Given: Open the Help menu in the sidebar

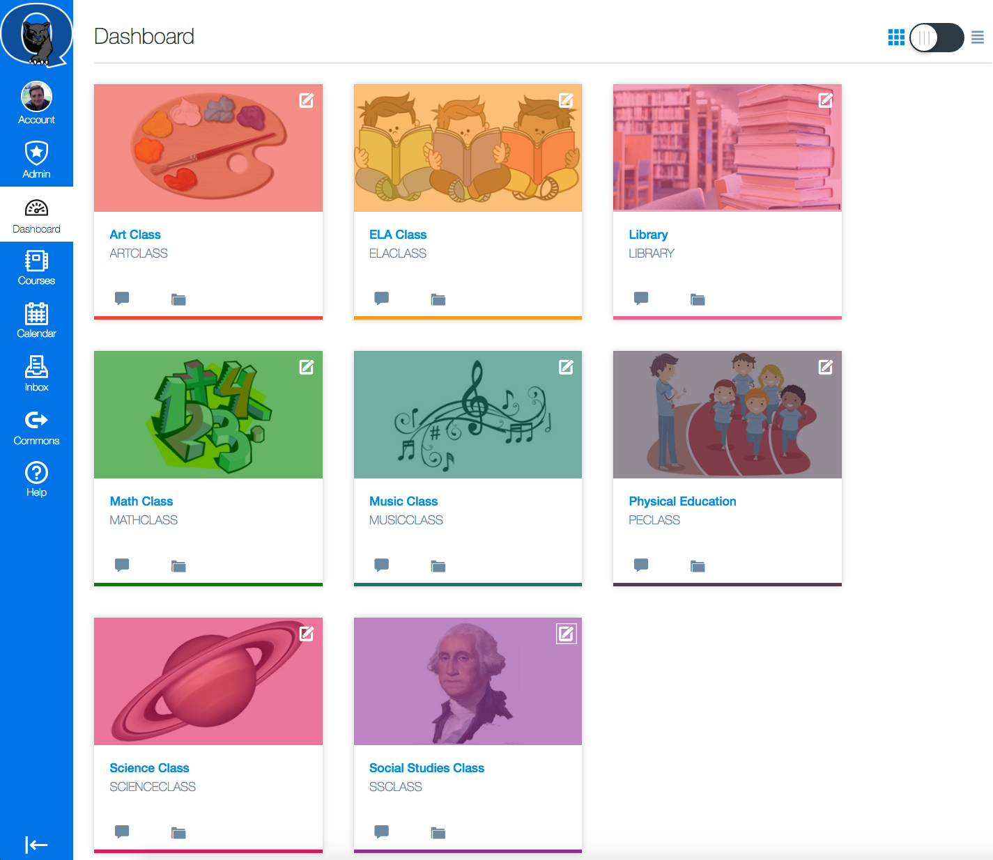Looking at the screenshot, I should pyautogui.click(x=36, y=479).
